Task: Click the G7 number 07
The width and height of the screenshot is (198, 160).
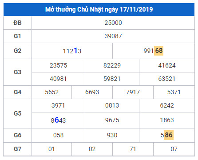Action: 174,149
